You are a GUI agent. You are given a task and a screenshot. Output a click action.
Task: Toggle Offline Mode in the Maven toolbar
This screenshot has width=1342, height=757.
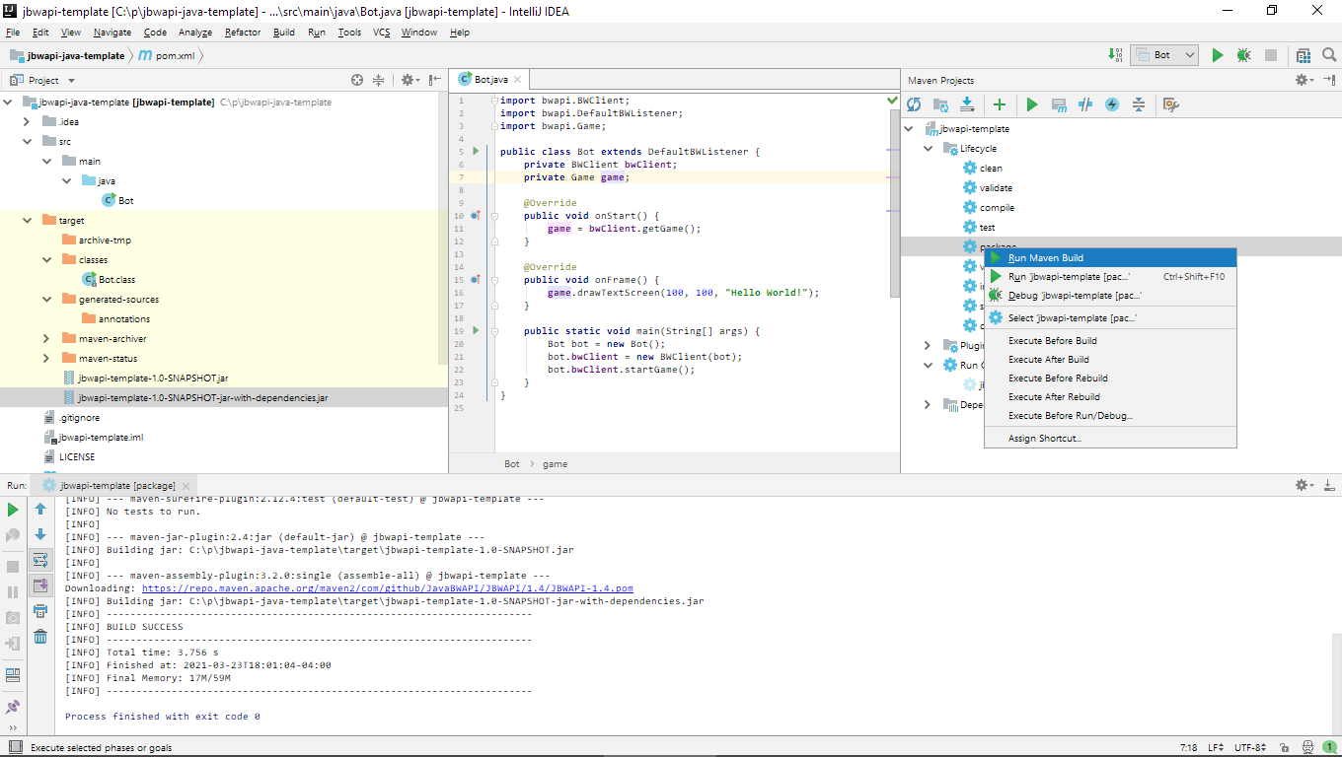1085,104
